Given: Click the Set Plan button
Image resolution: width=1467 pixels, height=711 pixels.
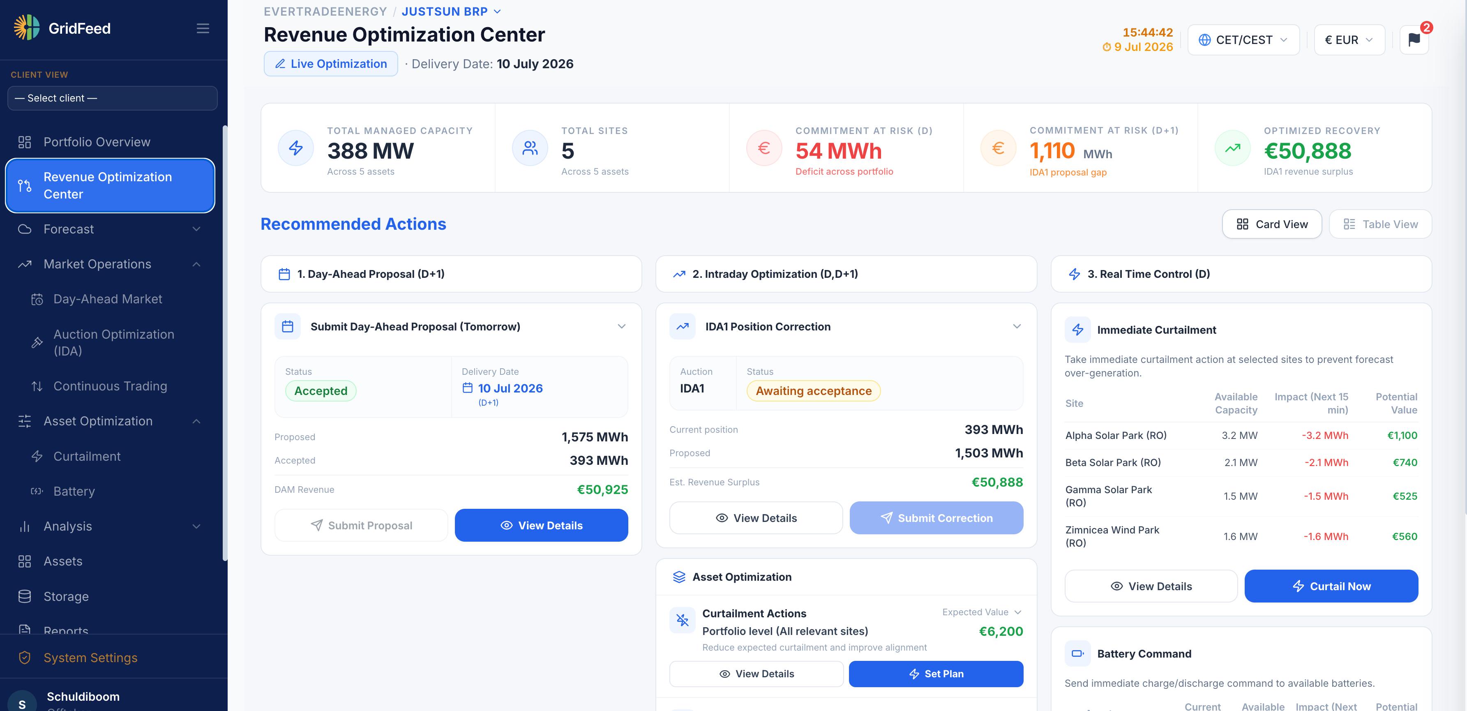Looking at the screenshot, I should click(936, 674).
